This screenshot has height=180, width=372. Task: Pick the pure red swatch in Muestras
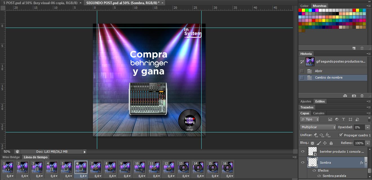point(300,10)
